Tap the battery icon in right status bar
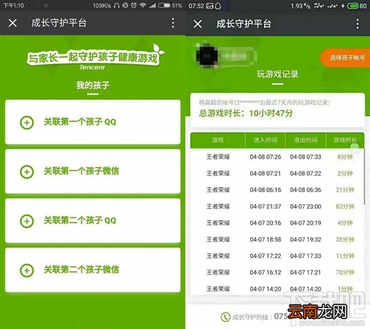Viewport: 370px width, 329px height. pos(353,6)
